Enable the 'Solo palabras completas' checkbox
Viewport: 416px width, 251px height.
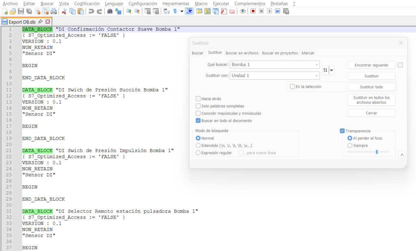(x=198, y=106)
